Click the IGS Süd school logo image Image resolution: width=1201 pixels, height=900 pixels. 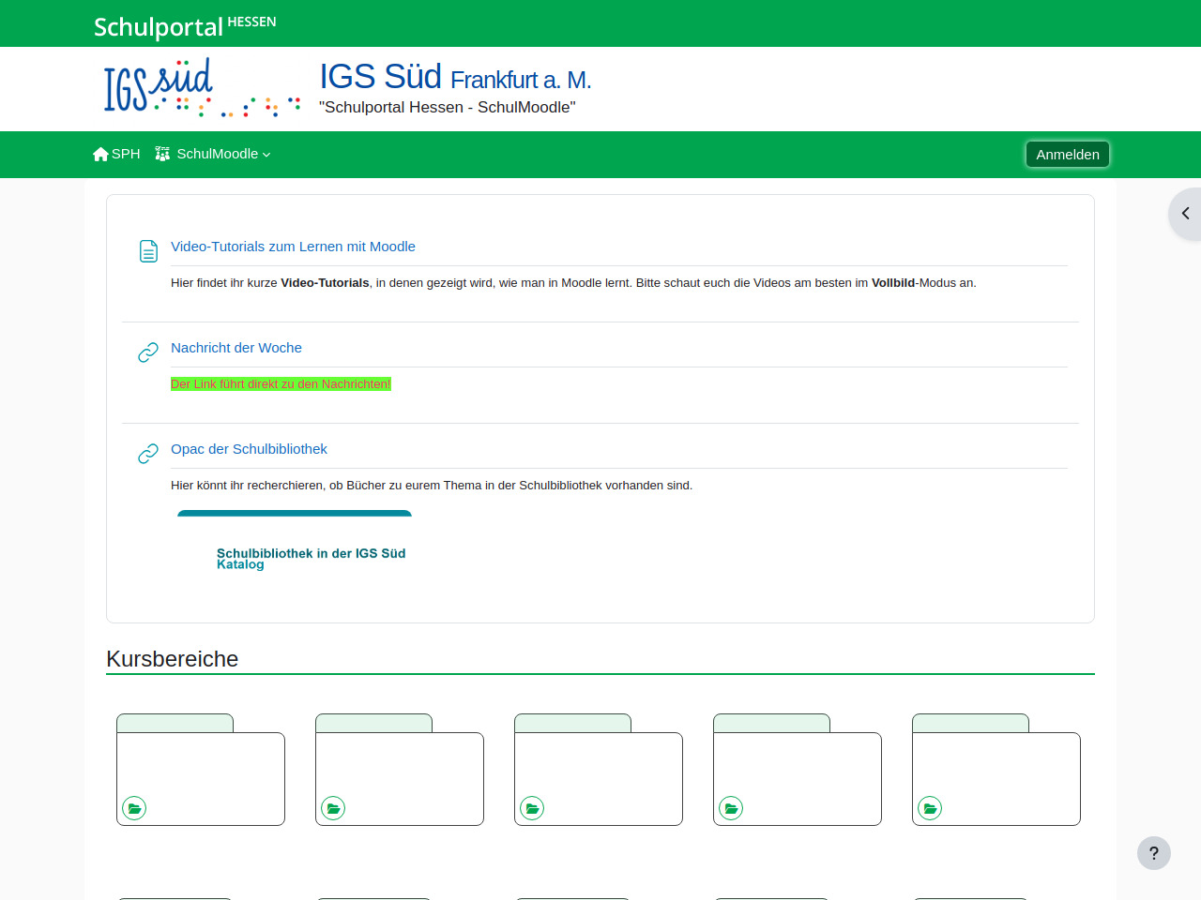click(x=202, y=88)
